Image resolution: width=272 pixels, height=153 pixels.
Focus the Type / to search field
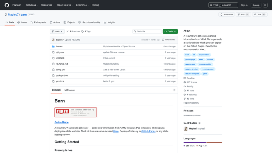(223, 5)
